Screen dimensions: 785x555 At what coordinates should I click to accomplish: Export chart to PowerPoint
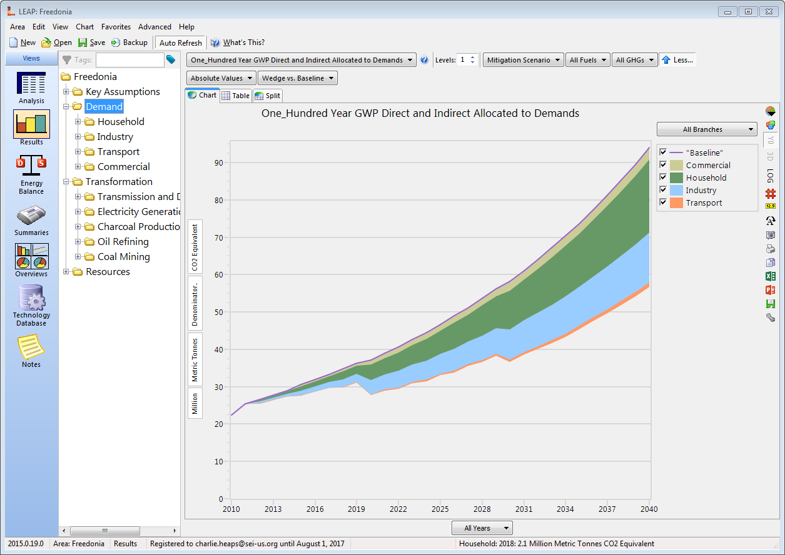[x=770, y=290]
